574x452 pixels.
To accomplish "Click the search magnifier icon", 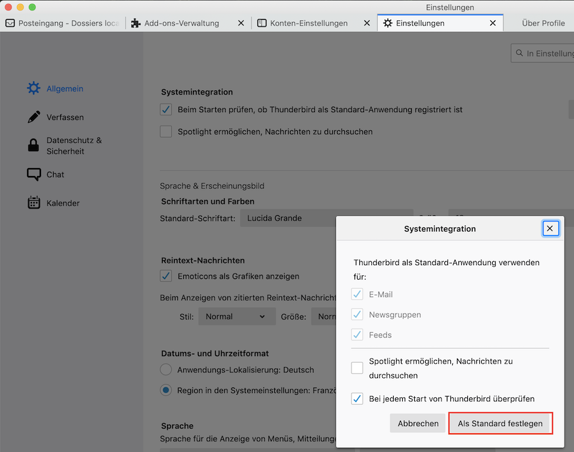I will [519, 53].
